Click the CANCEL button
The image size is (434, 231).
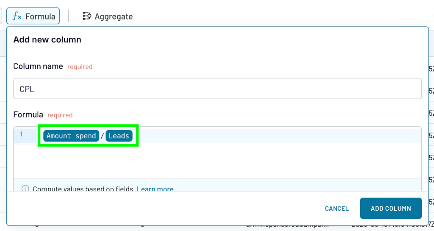[337, 208]
